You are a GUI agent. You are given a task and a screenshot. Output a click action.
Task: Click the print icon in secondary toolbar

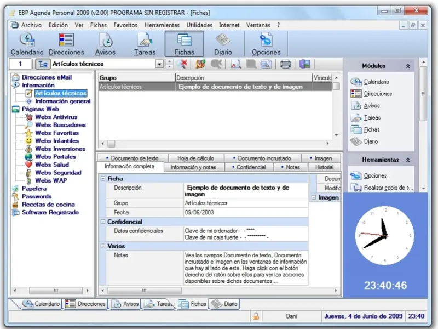285,64
